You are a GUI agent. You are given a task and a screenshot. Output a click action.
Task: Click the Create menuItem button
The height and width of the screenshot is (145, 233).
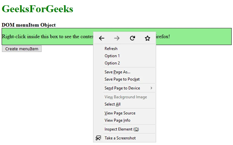(22, 49)
